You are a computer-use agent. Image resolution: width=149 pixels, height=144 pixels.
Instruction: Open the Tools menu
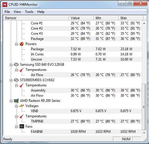(x=29, y=12)
